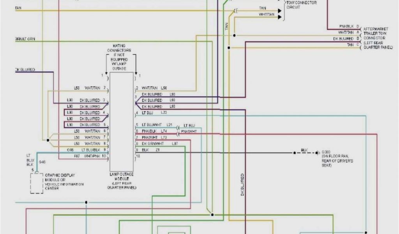Image resolution: width=399 pixels, height=234 pixels.
Task: Click the PNK/WHT L73 wire label
Action: 154,138
